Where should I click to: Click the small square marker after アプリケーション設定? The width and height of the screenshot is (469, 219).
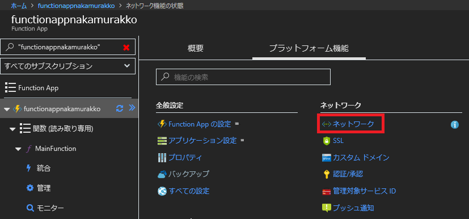[x=242, y=140]
